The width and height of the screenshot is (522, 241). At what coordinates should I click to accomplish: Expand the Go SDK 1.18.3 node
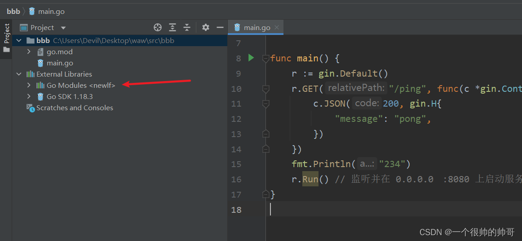(29, 97)
